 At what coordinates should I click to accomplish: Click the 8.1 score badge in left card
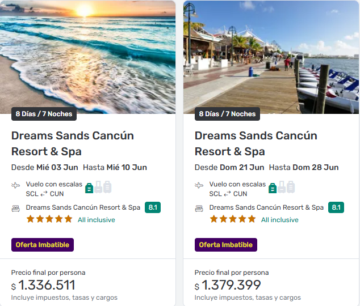[x=153, y=207]
